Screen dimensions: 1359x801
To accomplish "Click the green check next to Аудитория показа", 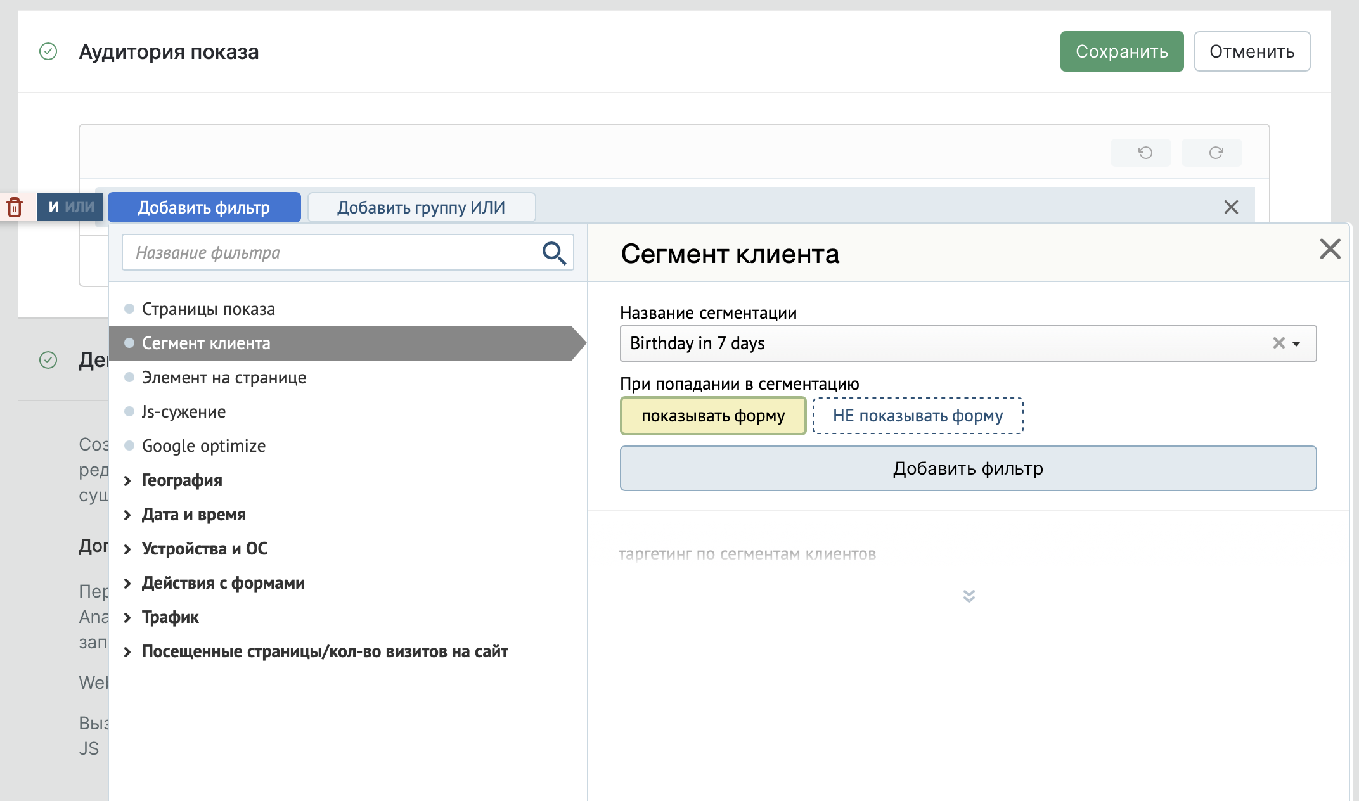I will pos(48,51).
